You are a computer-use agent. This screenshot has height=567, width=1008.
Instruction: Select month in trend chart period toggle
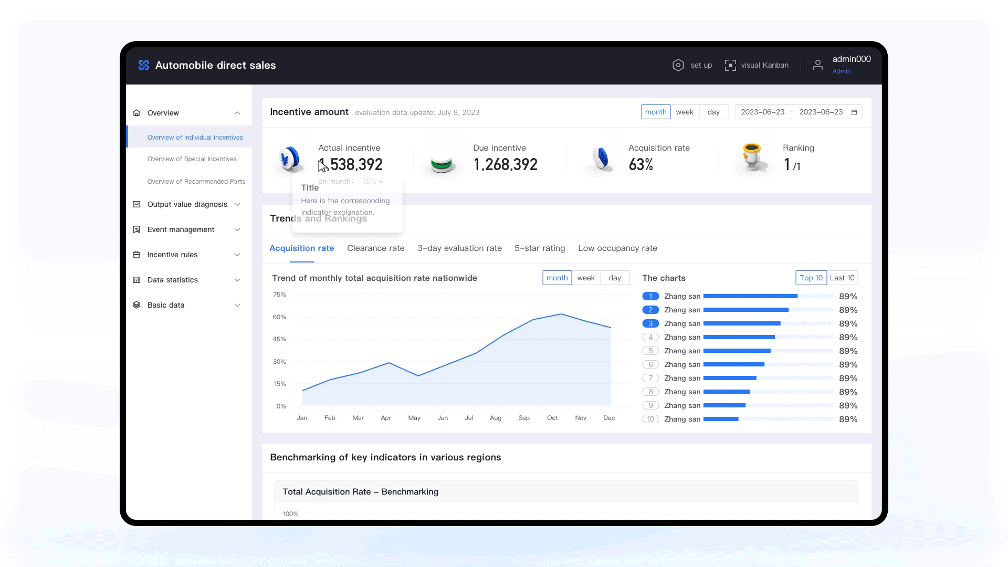click(557, 278)
